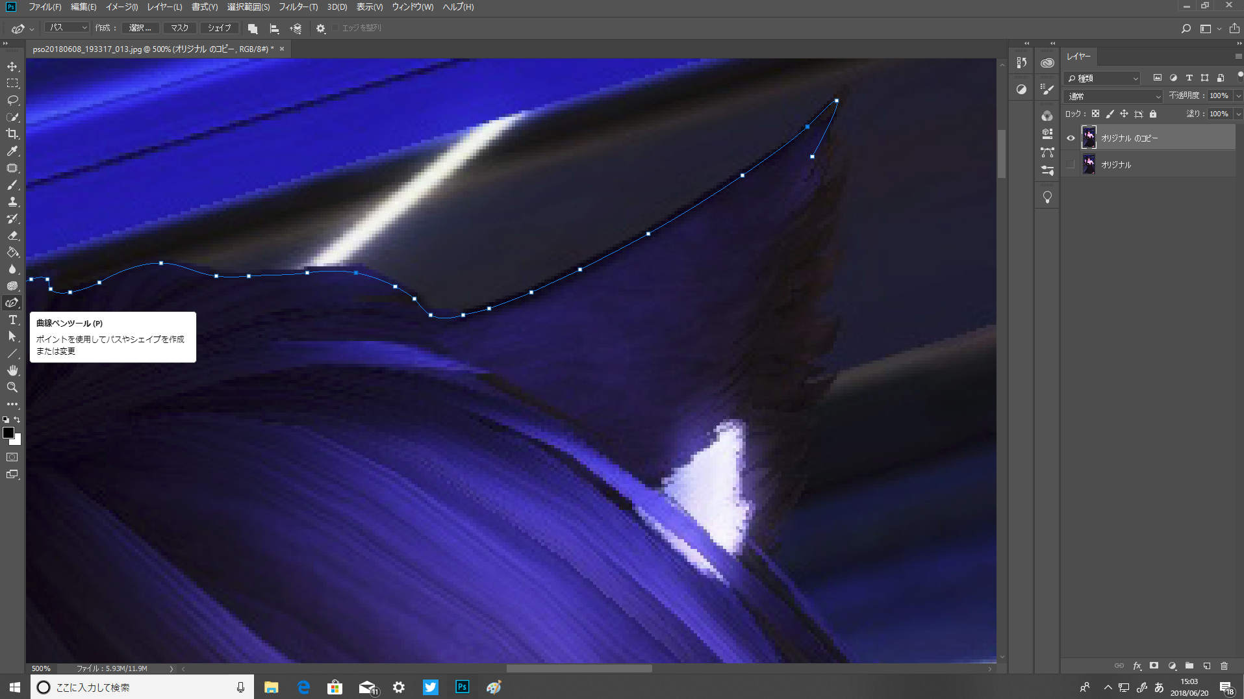Image resolution: width=1244 pixels, height=699 pixels.
Task: Select the Type tool
Action: tap(12, 320)
